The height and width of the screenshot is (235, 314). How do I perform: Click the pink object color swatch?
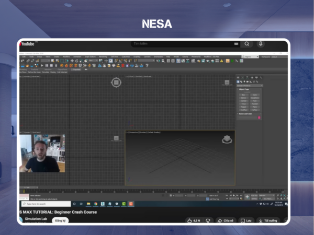[259, 118]
